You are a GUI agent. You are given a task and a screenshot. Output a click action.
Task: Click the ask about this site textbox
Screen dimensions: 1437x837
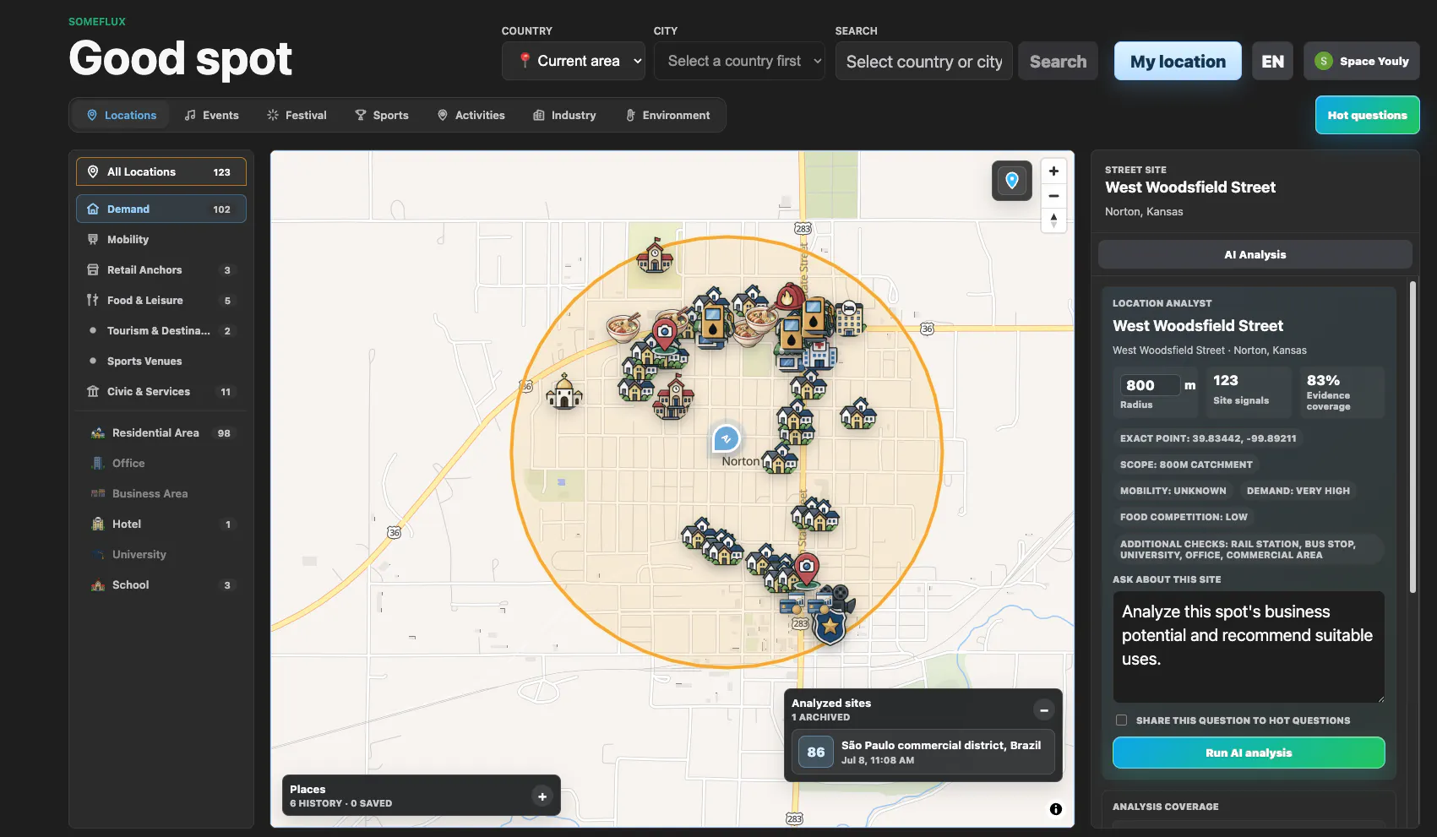pyautogui.click(x=1249, y=646)
